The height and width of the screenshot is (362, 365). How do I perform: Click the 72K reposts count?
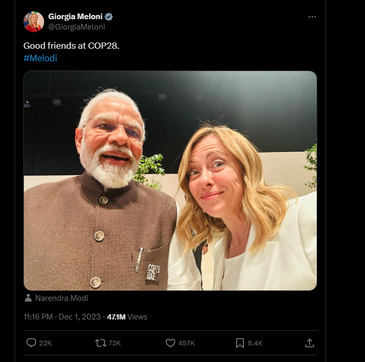[x=115, y=343]
